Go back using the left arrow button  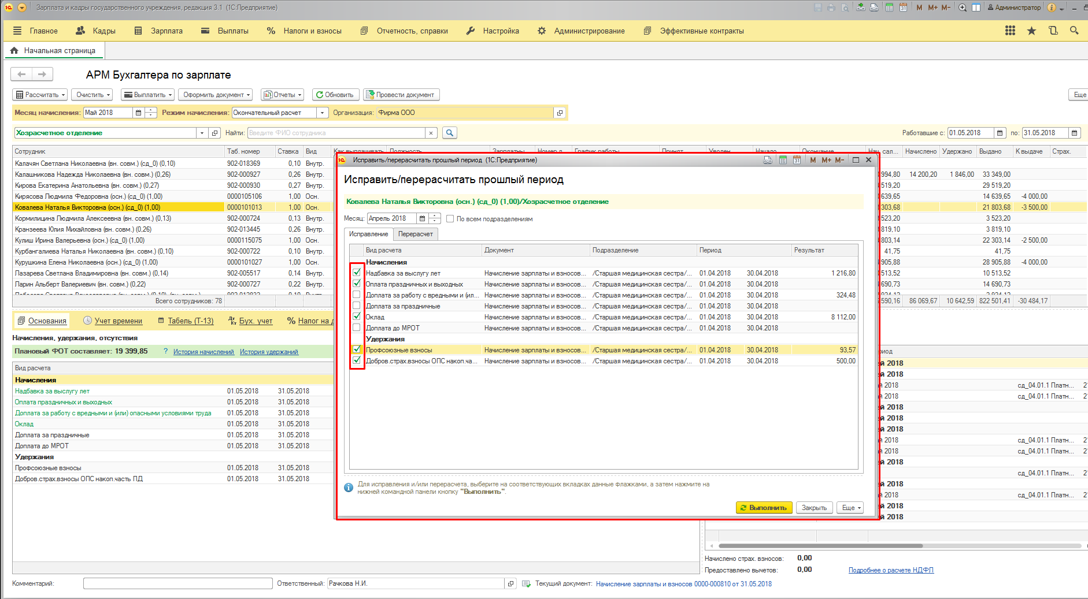22,74
